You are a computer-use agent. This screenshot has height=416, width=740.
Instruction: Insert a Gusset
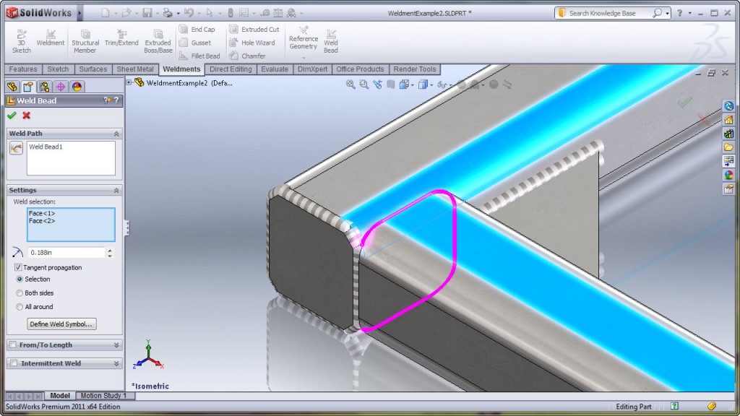[x=199, y=43]
